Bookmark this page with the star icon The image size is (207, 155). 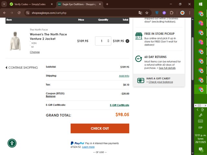(x=147, y=13)
